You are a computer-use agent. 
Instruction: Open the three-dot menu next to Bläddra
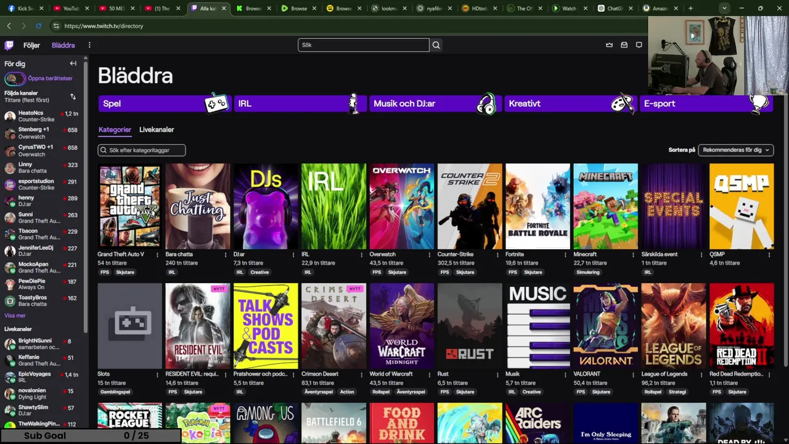tap(89, 45)
